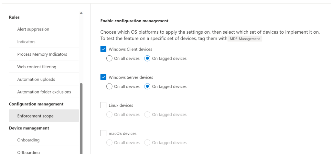Screen dimensions: 331x154
Task: Navigate to Automation uploads
Action: click(x=36, y=79)
